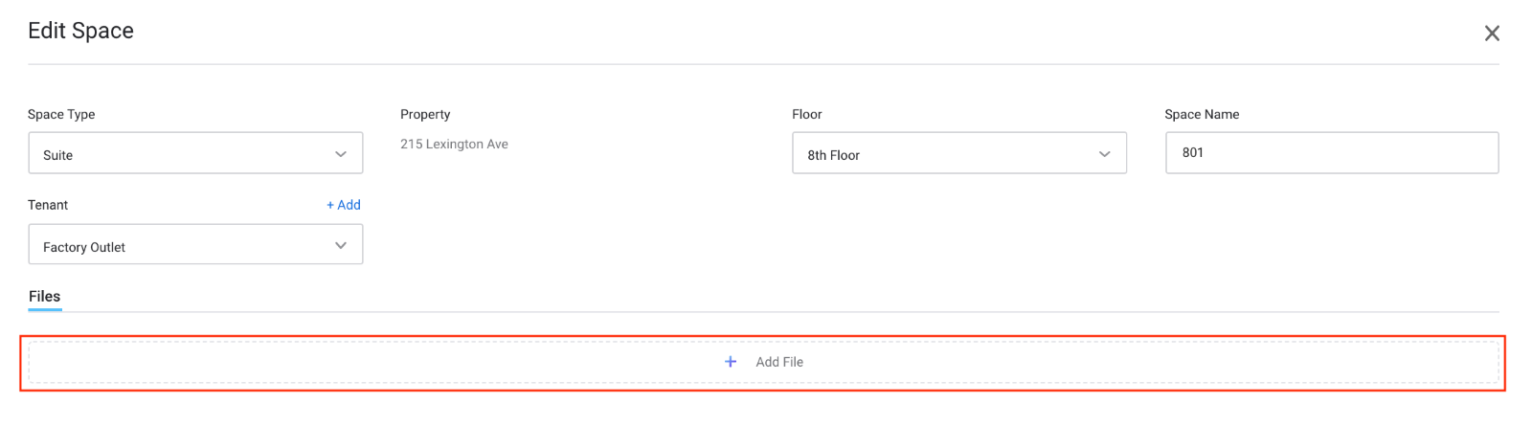Image resolution: width=1532 pixels, height=426 pixels.
Task: Expand the Floor chevron arrow
Action: (x=1105, y=154)
